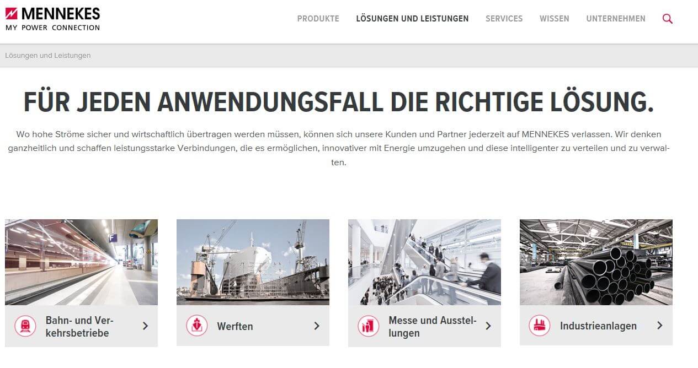Image resolution: width=698 pixels, height=368 pixels.
Task: Click the Messe und Ausstellungen round icon
Action: 368,326
